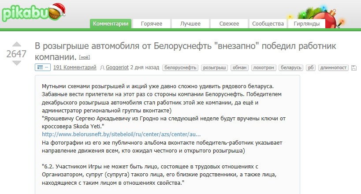The height and width of the screenshot is (194, 361).
Task: Open the belorusneft.by link in the post
Action: (121, 134)
